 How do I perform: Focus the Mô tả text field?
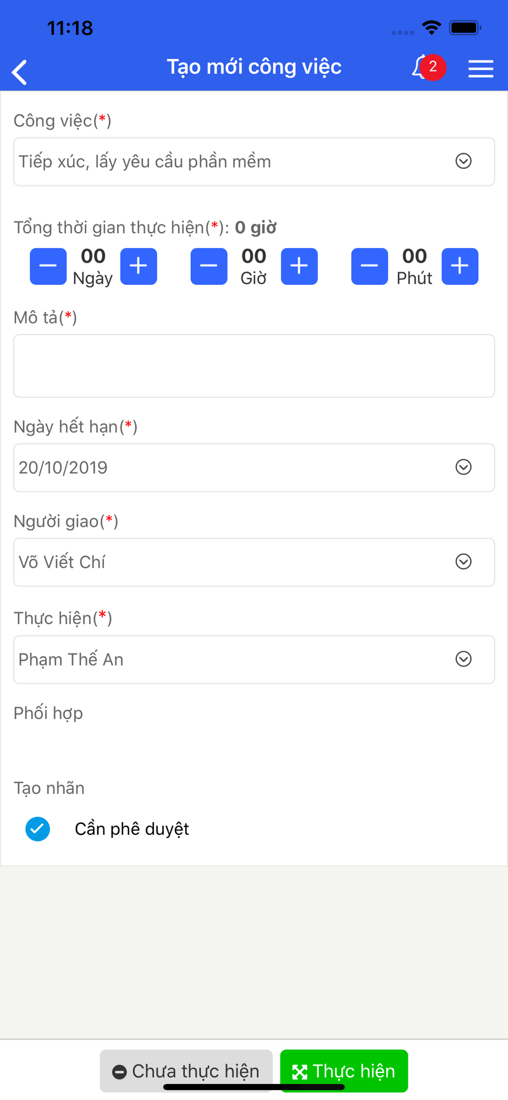point(254,366)
